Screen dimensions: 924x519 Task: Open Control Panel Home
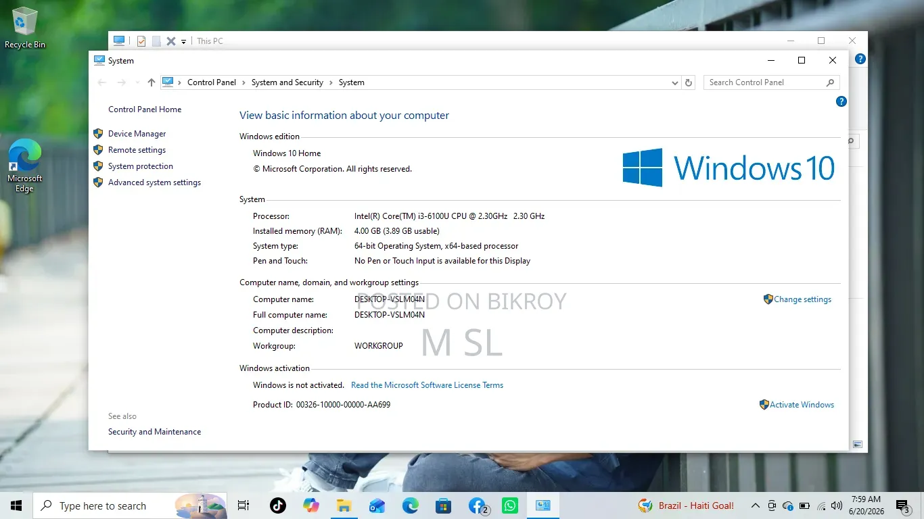point(145,109)
